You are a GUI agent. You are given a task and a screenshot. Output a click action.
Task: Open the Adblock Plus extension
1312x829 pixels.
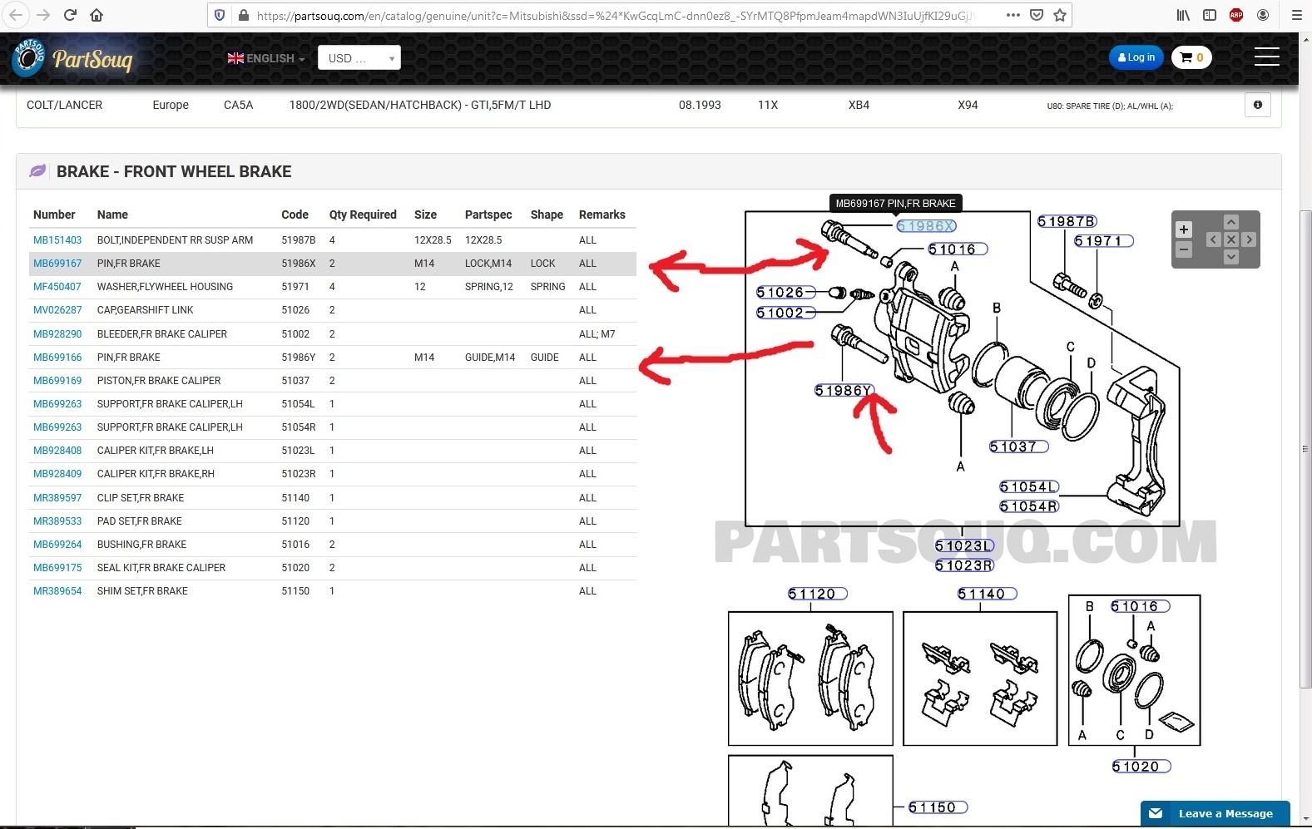[x=1236, y=15]
